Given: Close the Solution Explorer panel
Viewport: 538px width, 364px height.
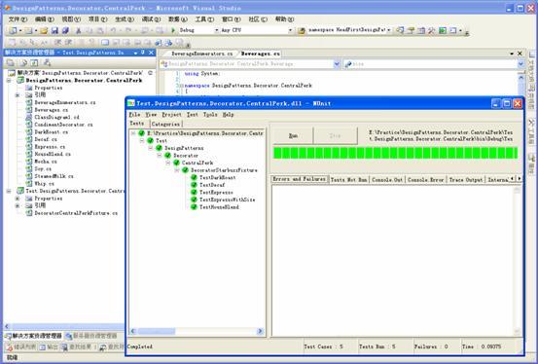Looking at the screenshot, I should 151,53.
